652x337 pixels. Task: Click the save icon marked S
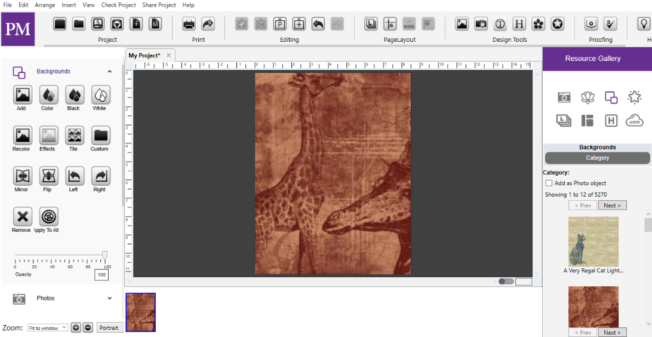(98, 24)
